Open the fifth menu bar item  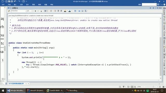27,5
